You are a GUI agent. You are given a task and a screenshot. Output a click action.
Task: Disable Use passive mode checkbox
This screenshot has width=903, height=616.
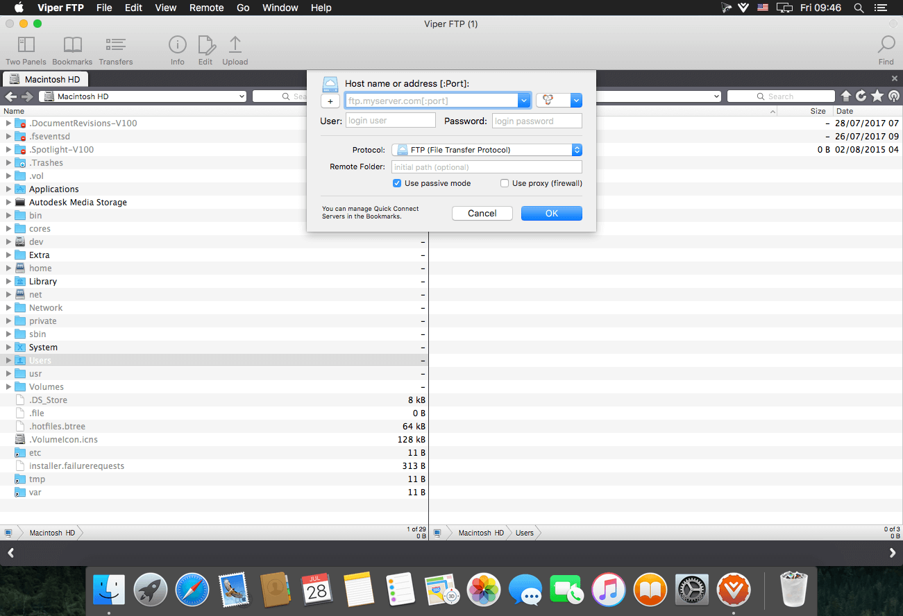tap(397, 183)
